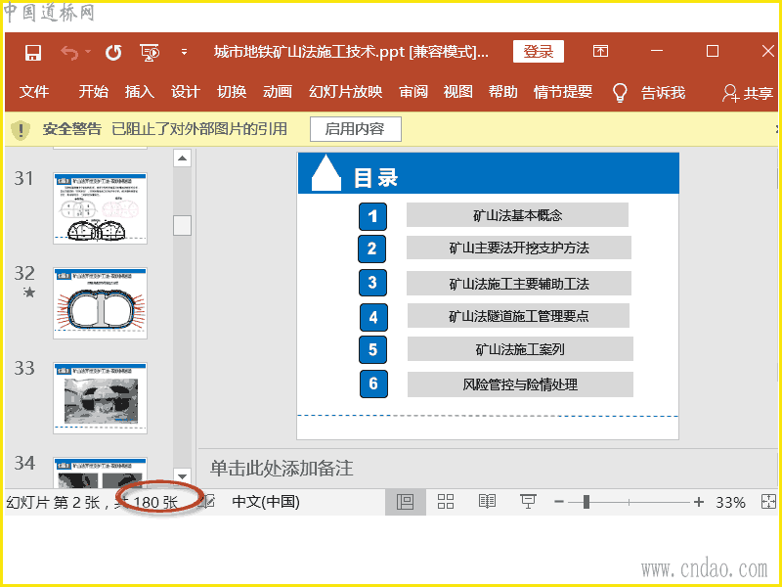The image size is (782, 587).
Task: Switch to Slide Sorter view icon
Action: 446,502
